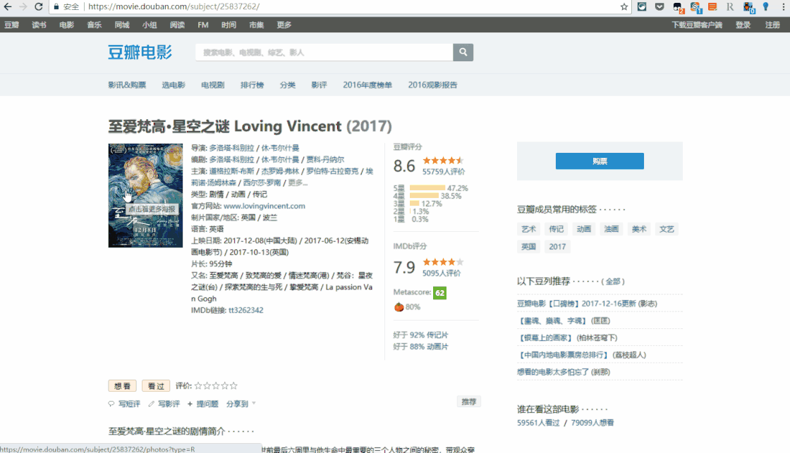This screenshot has width=790, height=453.
Task: Open 读书 in the top bar
Action: pyautogui.click(x=39, y=25)
